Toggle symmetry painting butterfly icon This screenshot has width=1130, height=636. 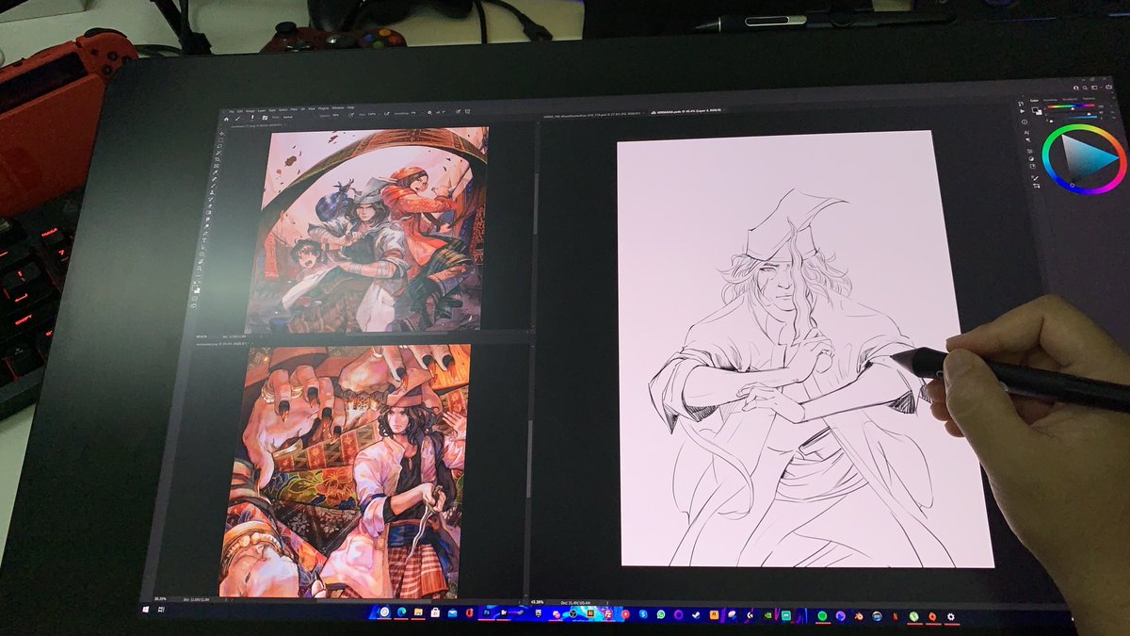point(467,111)
